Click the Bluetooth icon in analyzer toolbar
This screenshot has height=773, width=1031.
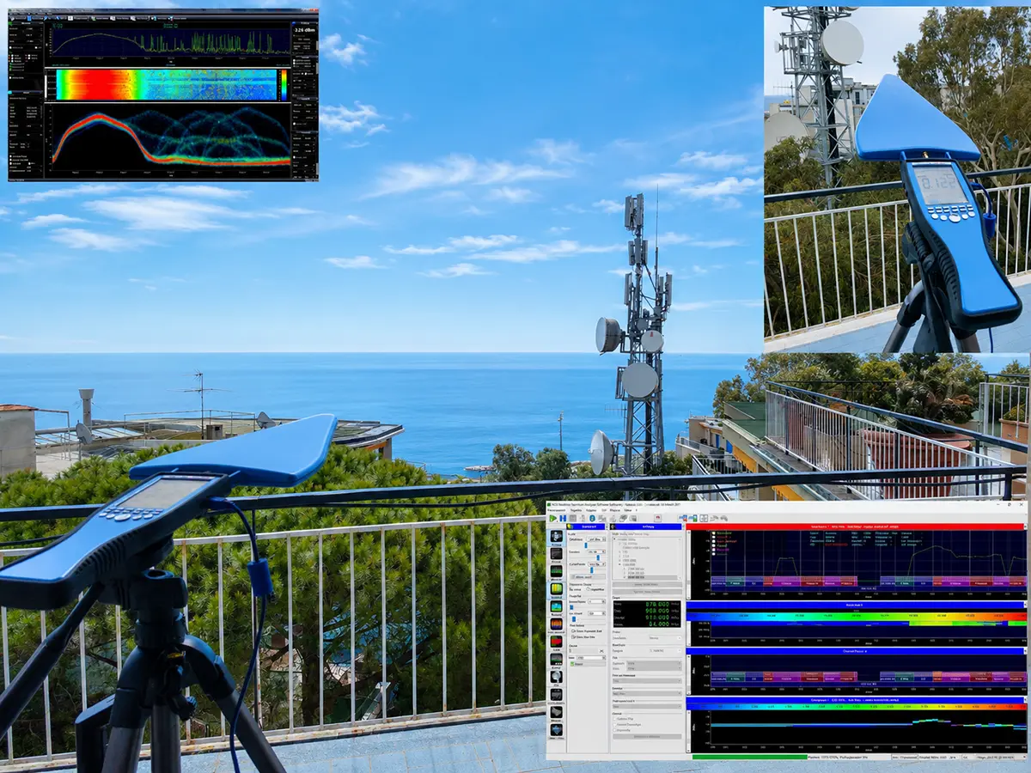click(x=590, y=518)
